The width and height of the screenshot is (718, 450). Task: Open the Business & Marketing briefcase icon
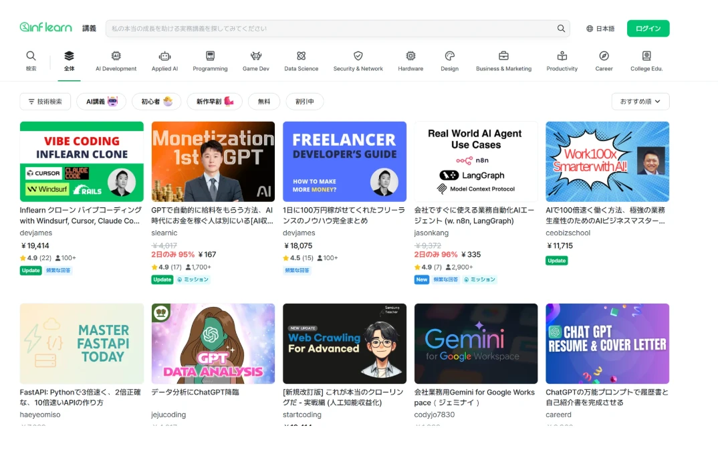click(x=503, y=56)
